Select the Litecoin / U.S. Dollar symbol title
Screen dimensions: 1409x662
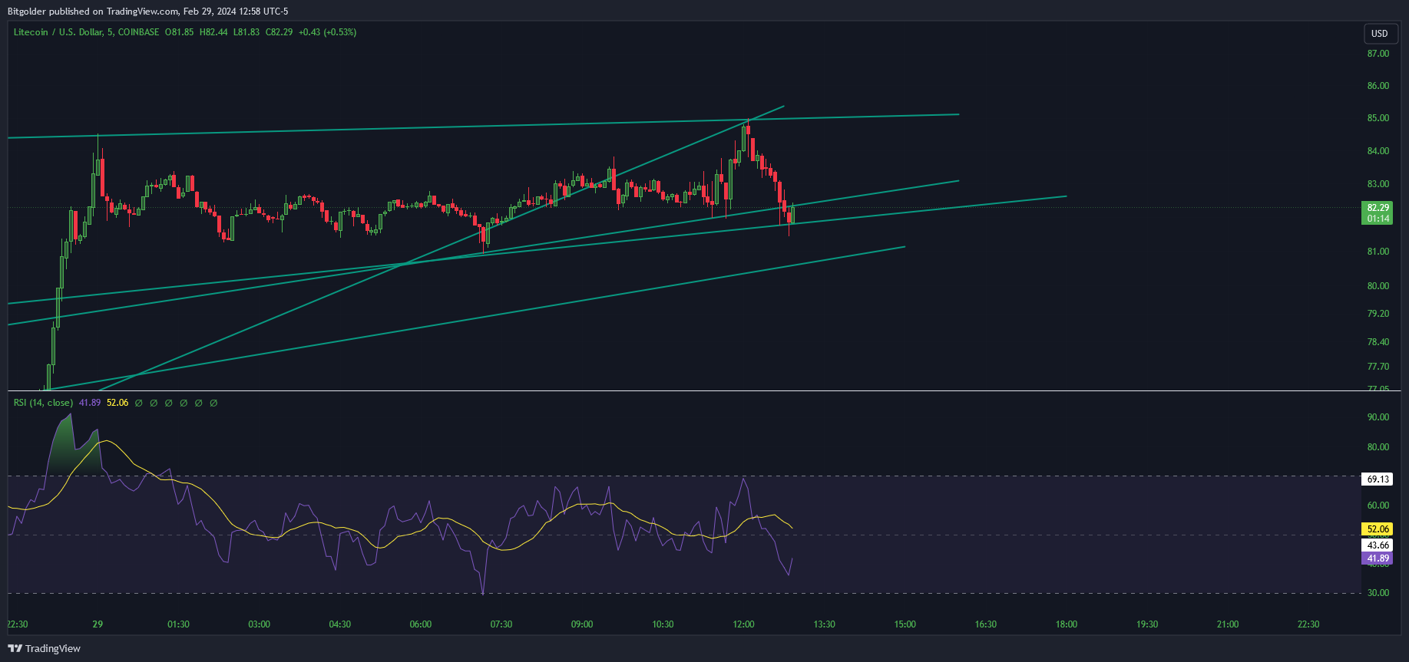(58, 32)
